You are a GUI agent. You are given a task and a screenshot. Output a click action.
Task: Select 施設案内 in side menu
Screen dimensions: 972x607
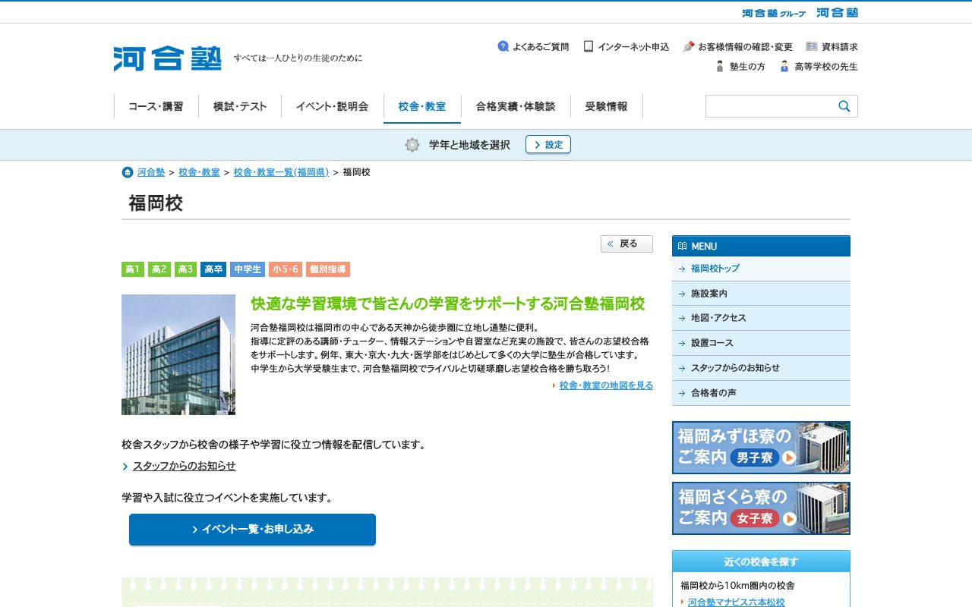(x=761, y=294)
